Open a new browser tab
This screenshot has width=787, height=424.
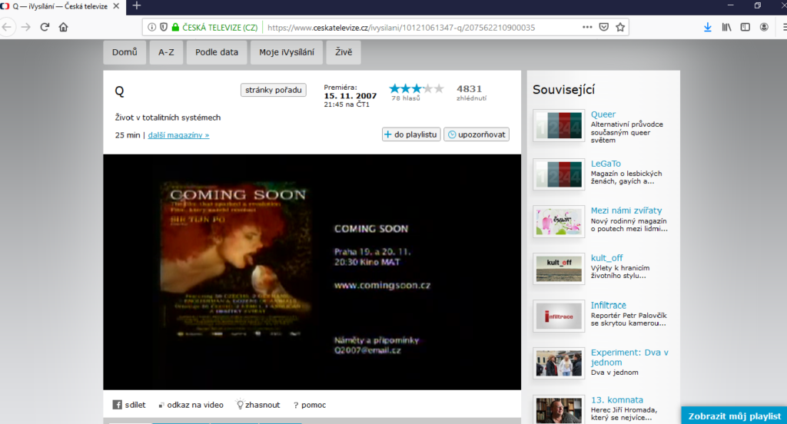point(137,6)
